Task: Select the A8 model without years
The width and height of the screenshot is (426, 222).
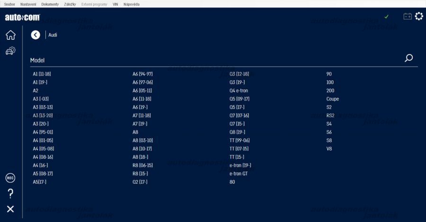Action: click(135, 132)
